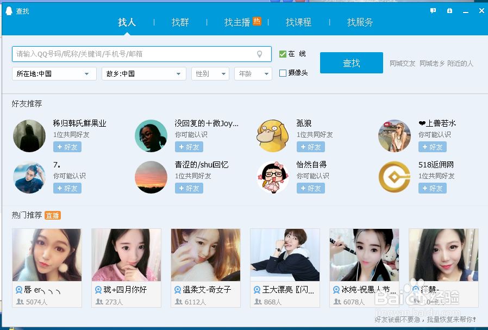This screenshot has height=330, width=488.
Task: Open live stream thumbnail of 唇 er
Action: click(x=47, y=255)
